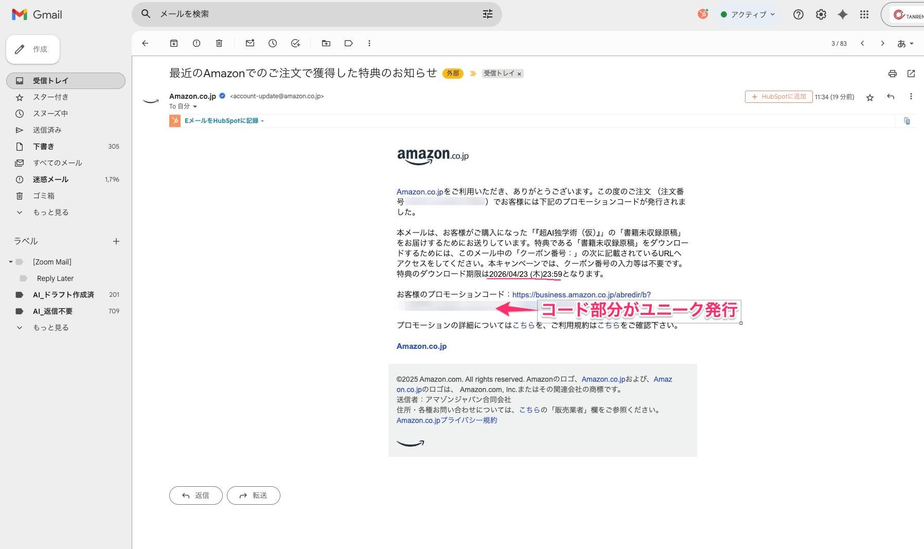Reply using the reply arrow icon
924x549 pixels.
point(891,97)
